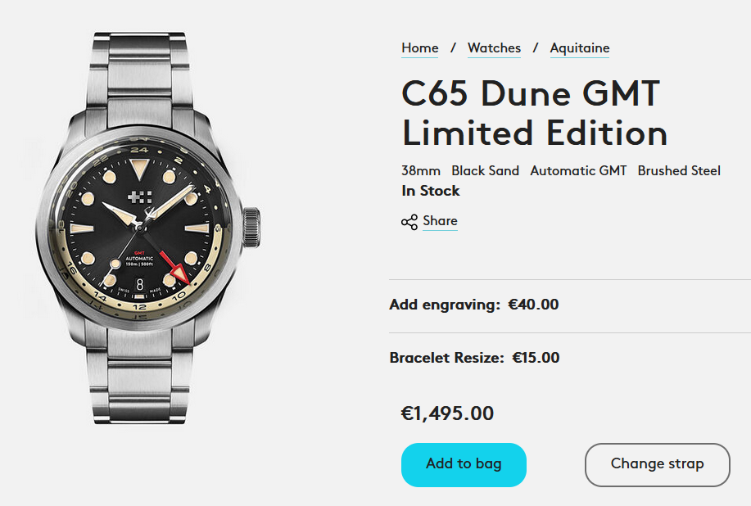Click the Share icon
Image resolution: width=751 pixels, height=506 pixels.
[409, 222]
